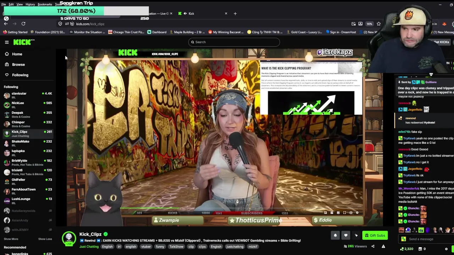Screen dimensions: 454x255
Task: Open chat settings gear icon
Action: point(446,249)
